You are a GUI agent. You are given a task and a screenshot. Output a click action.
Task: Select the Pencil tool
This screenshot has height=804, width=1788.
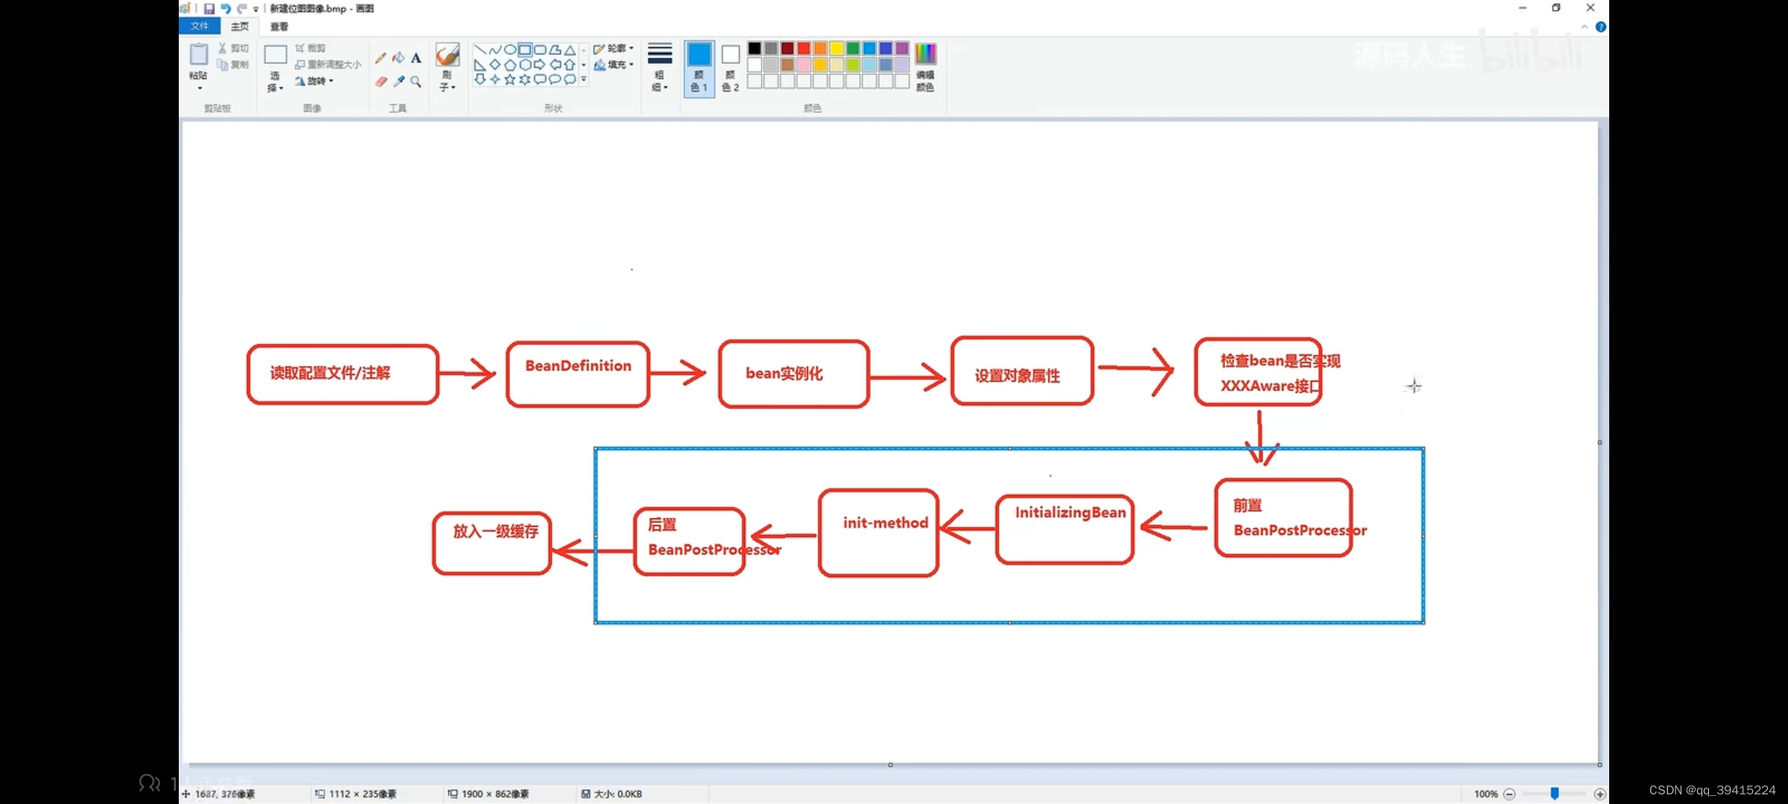tap(381, 58)
